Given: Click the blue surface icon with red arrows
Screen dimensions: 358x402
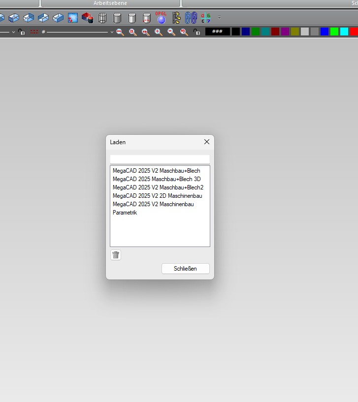Looking at the screenshot, I should point(73,18).
